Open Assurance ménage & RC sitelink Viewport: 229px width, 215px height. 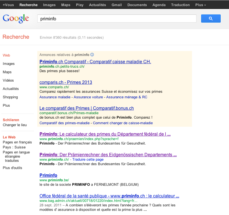(x=127, y=97)
